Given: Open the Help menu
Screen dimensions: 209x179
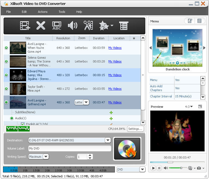Looking at the screenshot, I should click(79, 12).
